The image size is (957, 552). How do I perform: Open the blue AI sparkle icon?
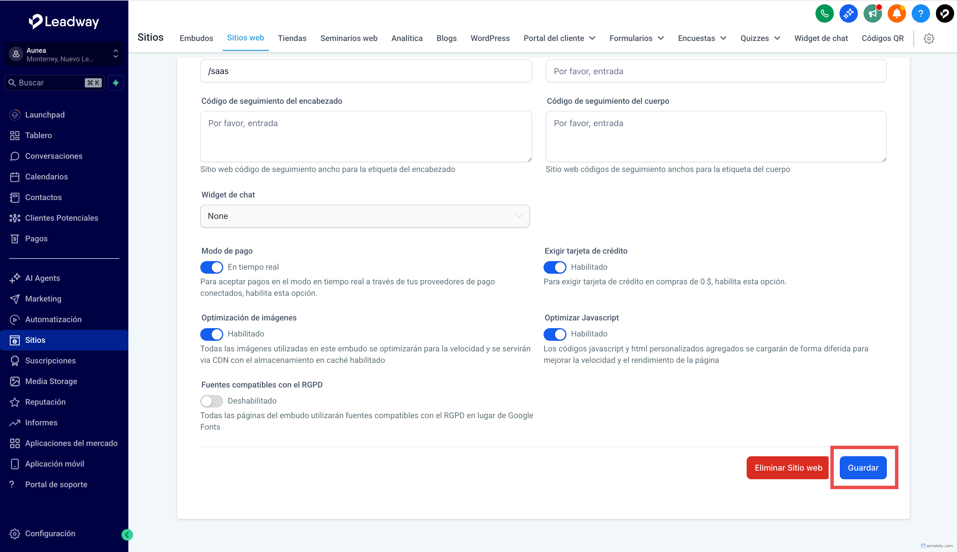coord(848,14)
